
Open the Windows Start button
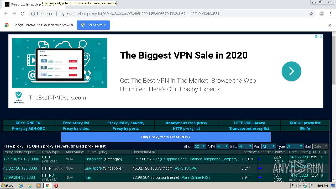click(7, 186)
